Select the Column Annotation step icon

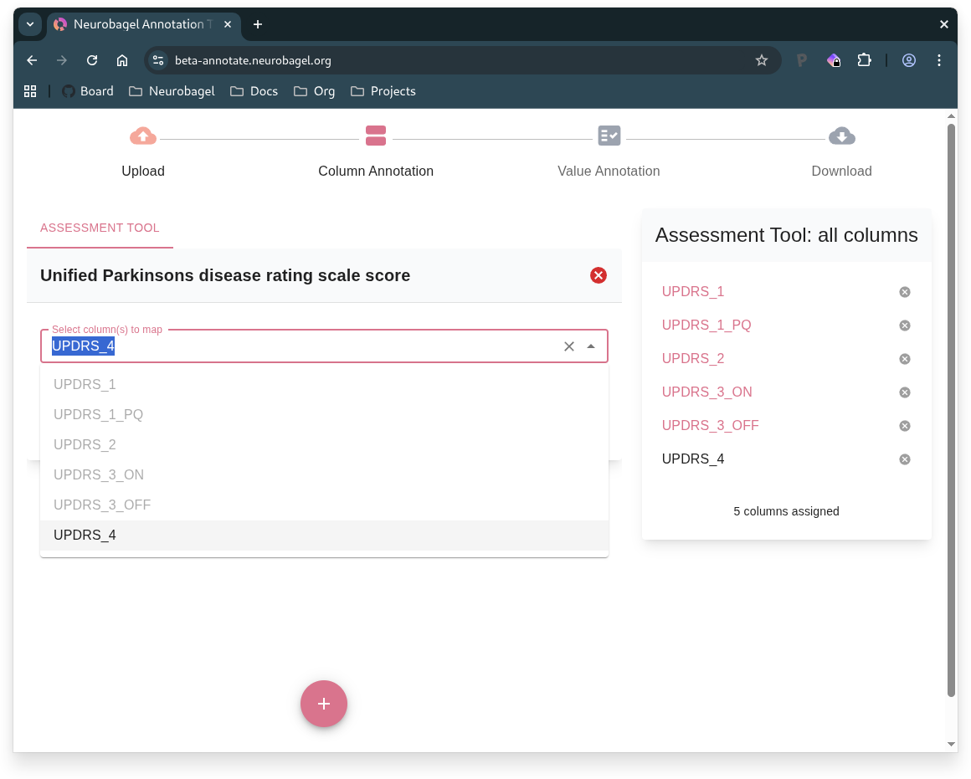tap(375, 136)
